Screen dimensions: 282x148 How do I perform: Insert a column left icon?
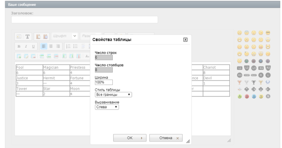point(64,56)
